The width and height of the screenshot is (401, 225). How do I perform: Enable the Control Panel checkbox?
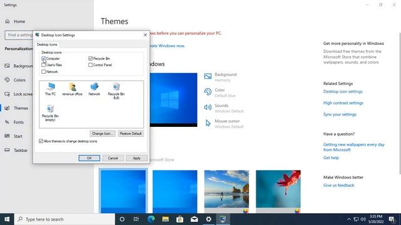90,65
